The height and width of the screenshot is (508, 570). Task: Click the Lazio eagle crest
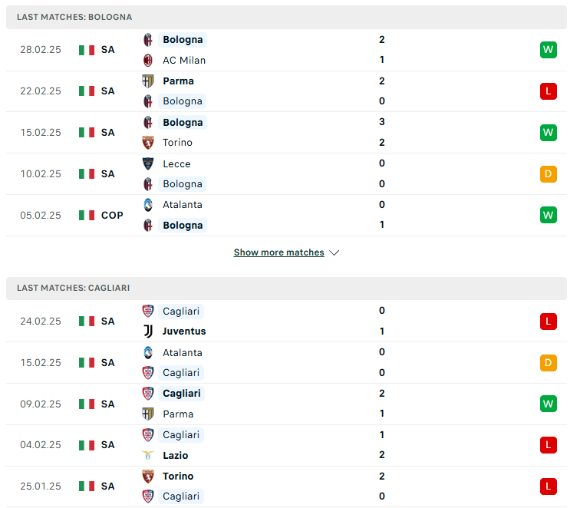(x=147, y=455)
